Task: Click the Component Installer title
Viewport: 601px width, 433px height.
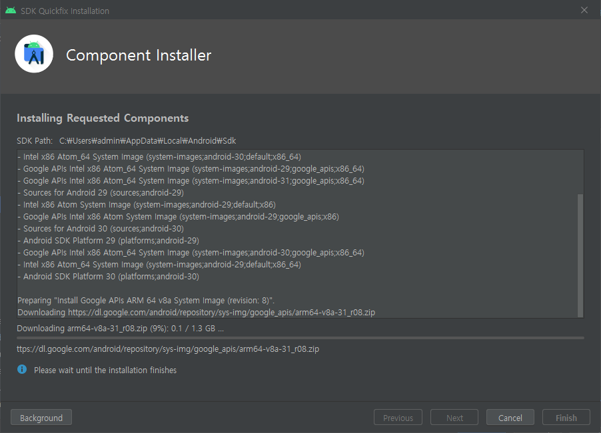Action: pyautogui.click(x=139, y=55)
